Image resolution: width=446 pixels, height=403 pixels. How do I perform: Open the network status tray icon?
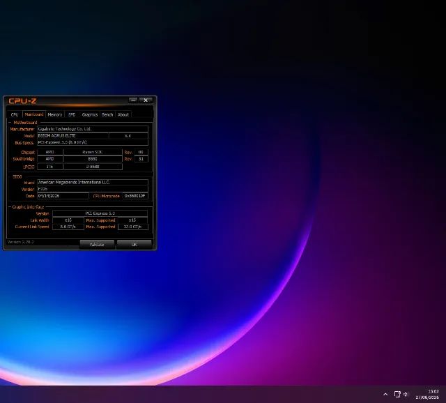pos(397,394)
